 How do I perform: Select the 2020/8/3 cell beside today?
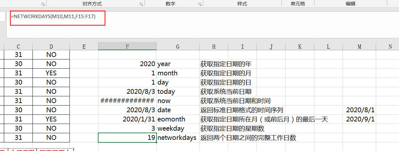tap(127, 92)
